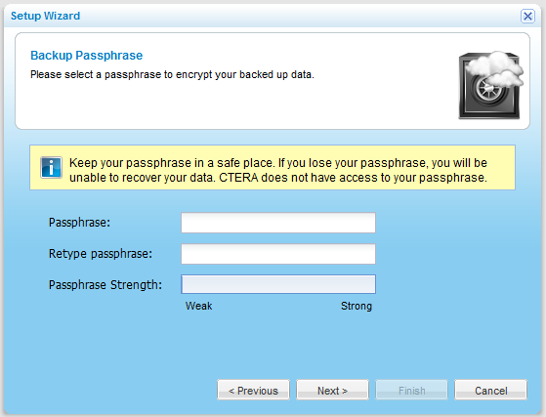Screen dimensions: 546x417
Task: Cancel the setup wizard
Action: (x=490, y=391)
